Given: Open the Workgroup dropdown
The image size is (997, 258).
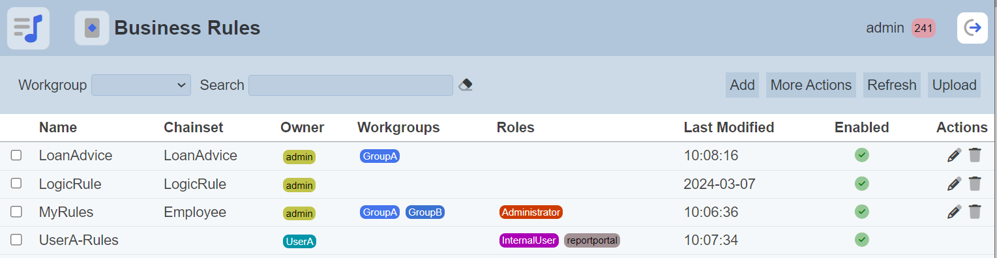Looking at the screenshot, I should coord(141,85).
